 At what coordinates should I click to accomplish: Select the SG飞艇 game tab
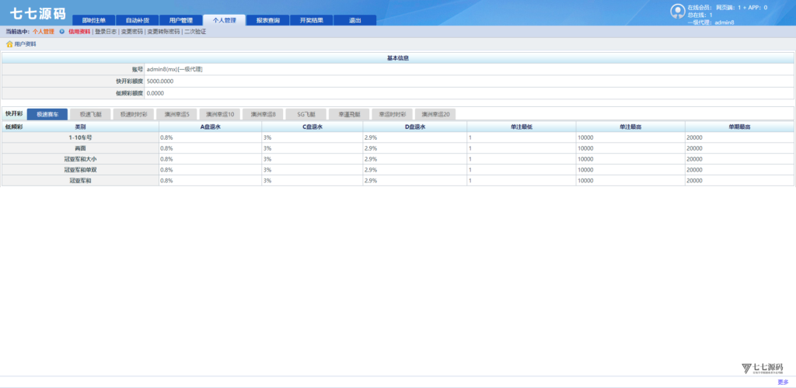point(305,114)
